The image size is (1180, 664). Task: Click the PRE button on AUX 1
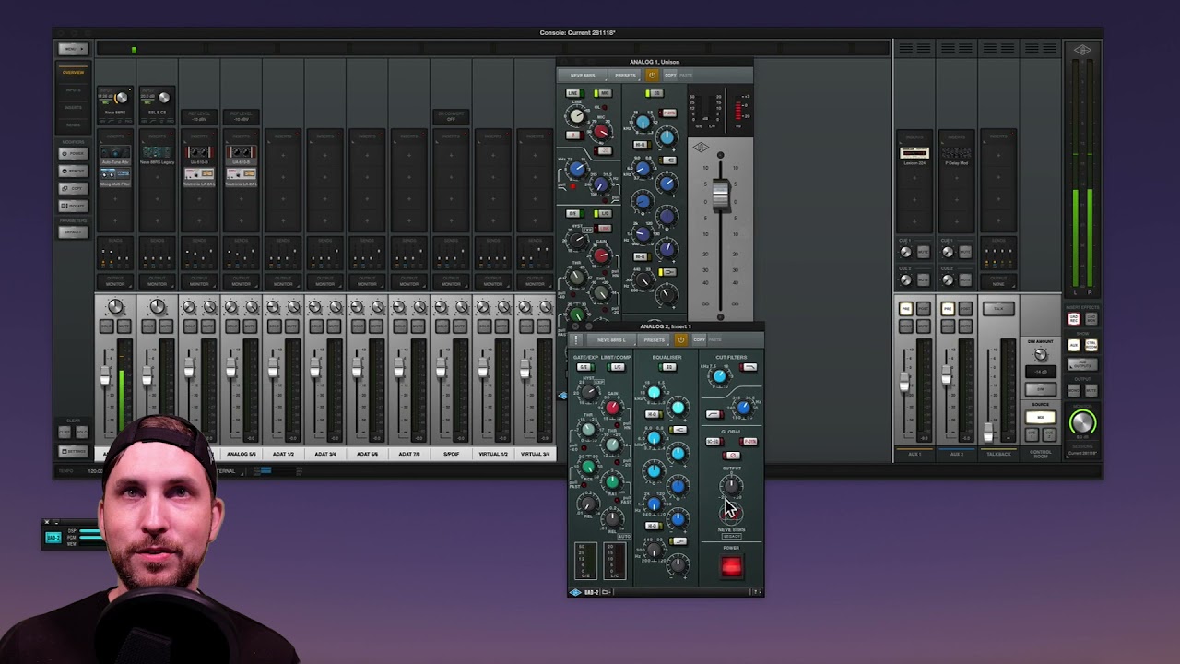906,308
